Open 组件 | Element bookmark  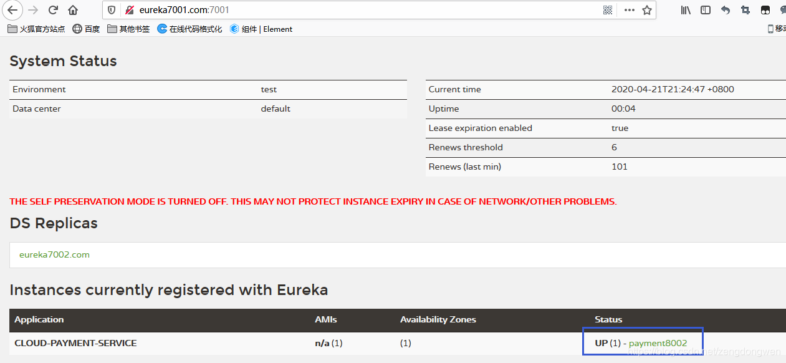pyautogui.click(x=261, y=29)
